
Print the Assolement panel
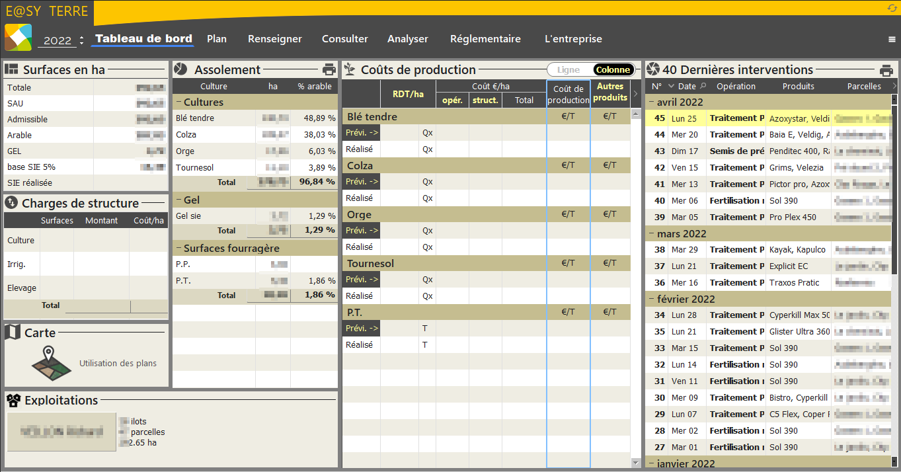pyautogui.click(x=329, y=70)
